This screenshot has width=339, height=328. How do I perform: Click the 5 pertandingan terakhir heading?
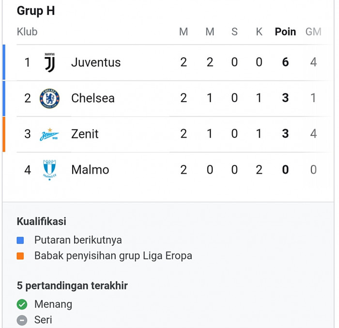[x=73, y=286]
